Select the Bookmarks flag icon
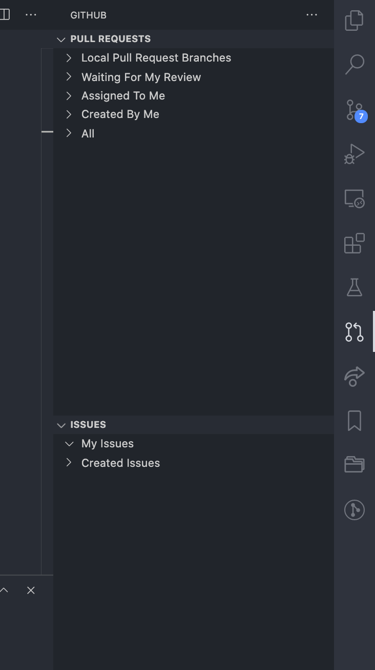Screen dimensions: 375x670 (x=354, y=420)
